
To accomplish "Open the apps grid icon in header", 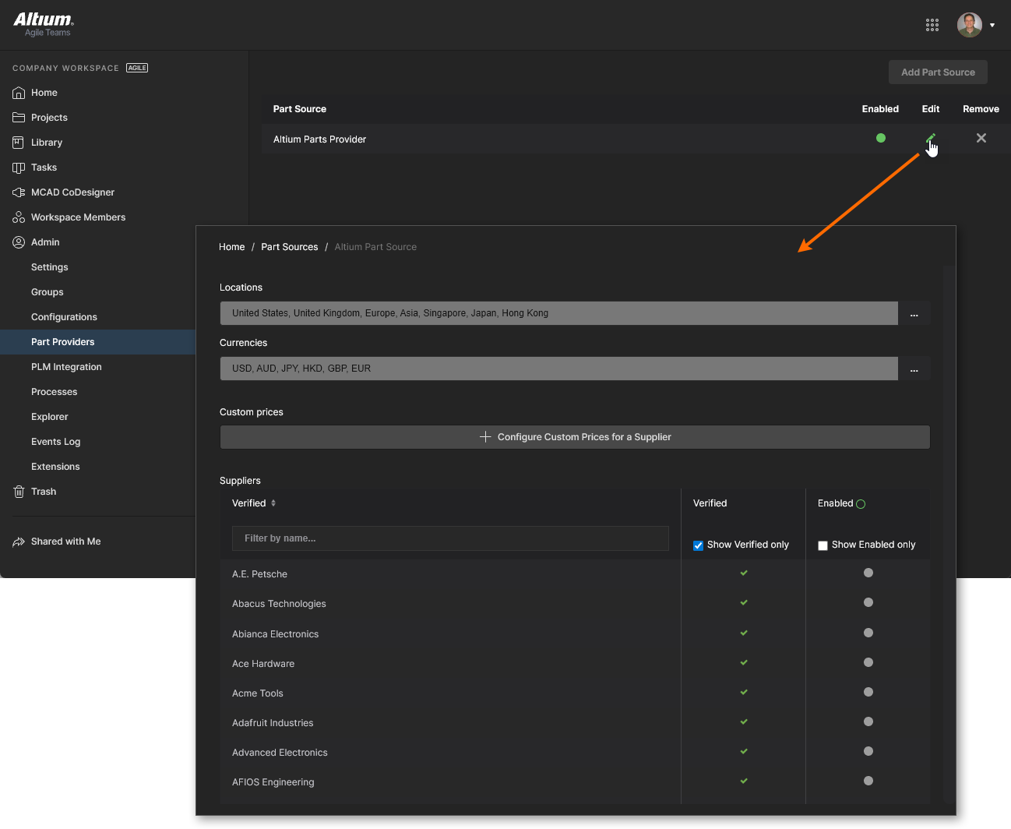I will pyautogui.click(x=932, y=25).
